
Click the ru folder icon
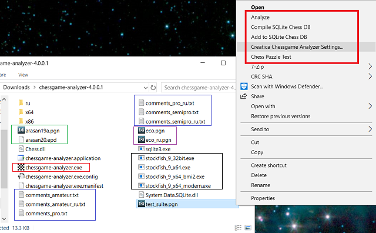pyautogui.click(x=21, y=103)
